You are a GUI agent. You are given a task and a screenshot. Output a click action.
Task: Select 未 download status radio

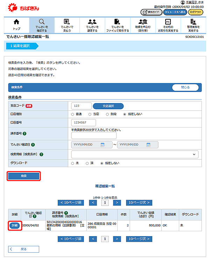click(x=72, y=164)
